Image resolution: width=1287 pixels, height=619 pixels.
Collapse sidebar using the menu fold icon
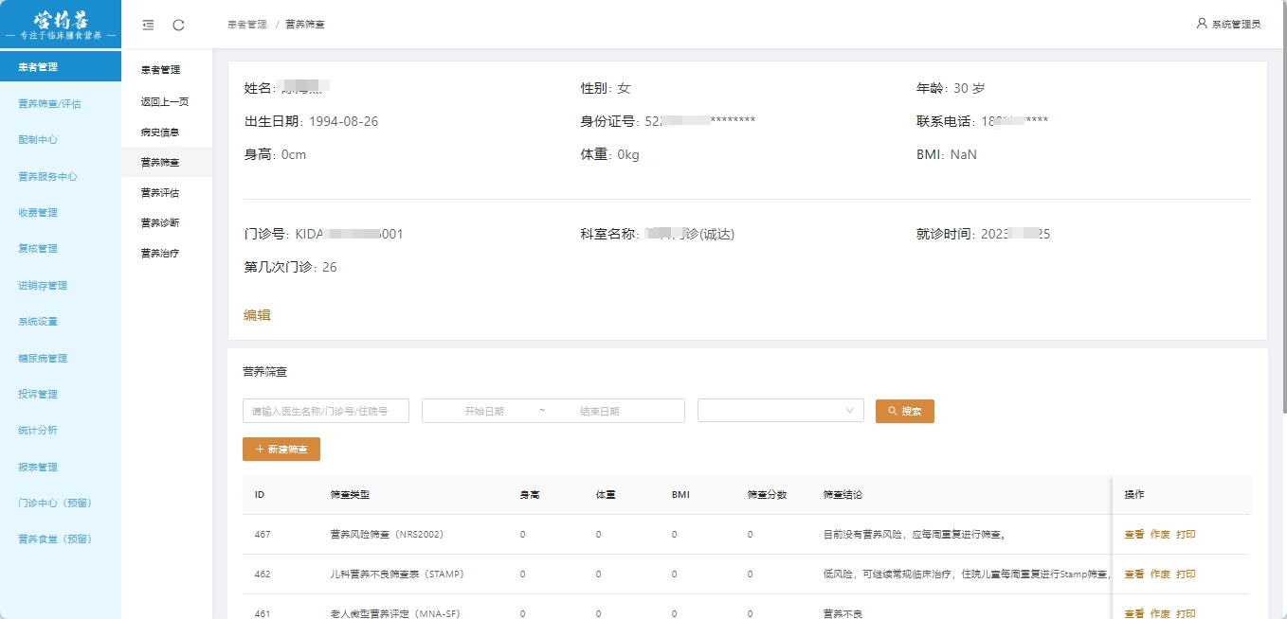pos(148,25)
